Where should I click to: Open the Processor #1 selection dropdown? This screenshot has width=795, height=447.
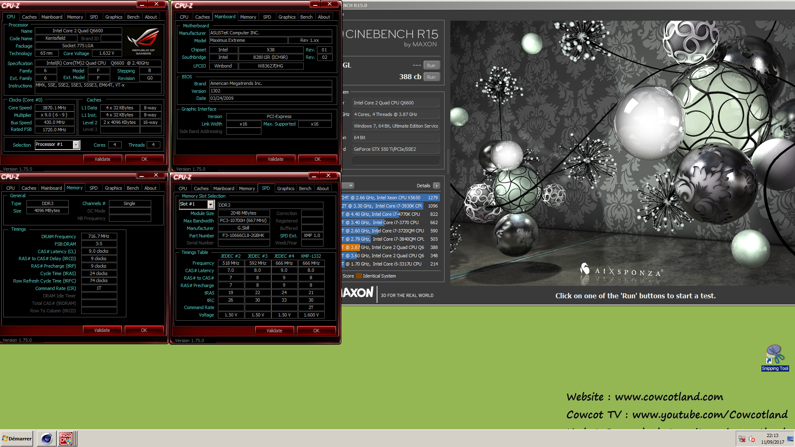click(x=76, y=145)
